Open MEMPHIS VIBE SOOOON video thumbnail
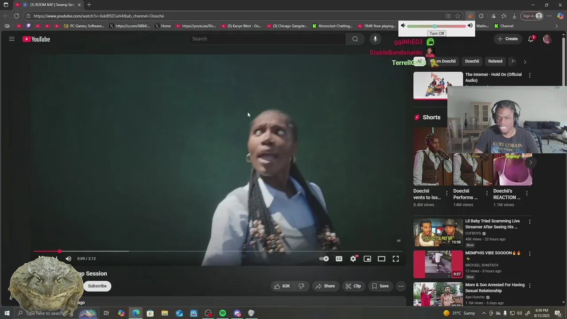Viewport: 567px width, 319px height. click(x=438, y=264)
